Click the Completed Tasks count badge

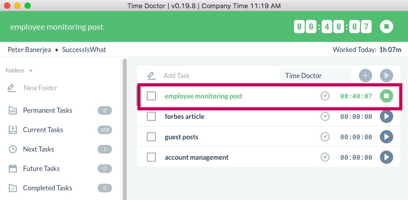105,188
